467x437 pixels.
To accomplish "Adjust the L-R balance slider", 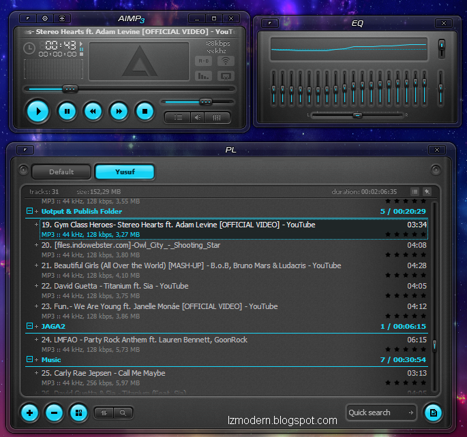I will [357, 115].
